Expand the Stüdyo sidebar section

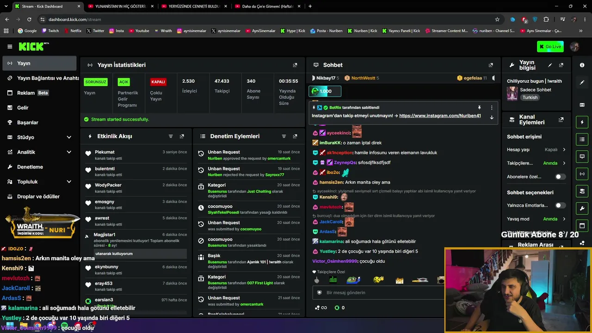click(x=69, y=137)
